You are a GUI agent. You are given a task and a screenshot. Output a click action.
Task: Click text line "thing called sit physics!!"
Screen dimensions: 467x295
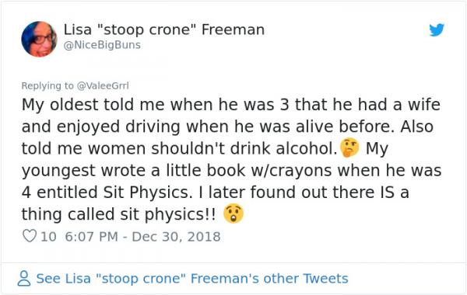click(x=119, y=214)
